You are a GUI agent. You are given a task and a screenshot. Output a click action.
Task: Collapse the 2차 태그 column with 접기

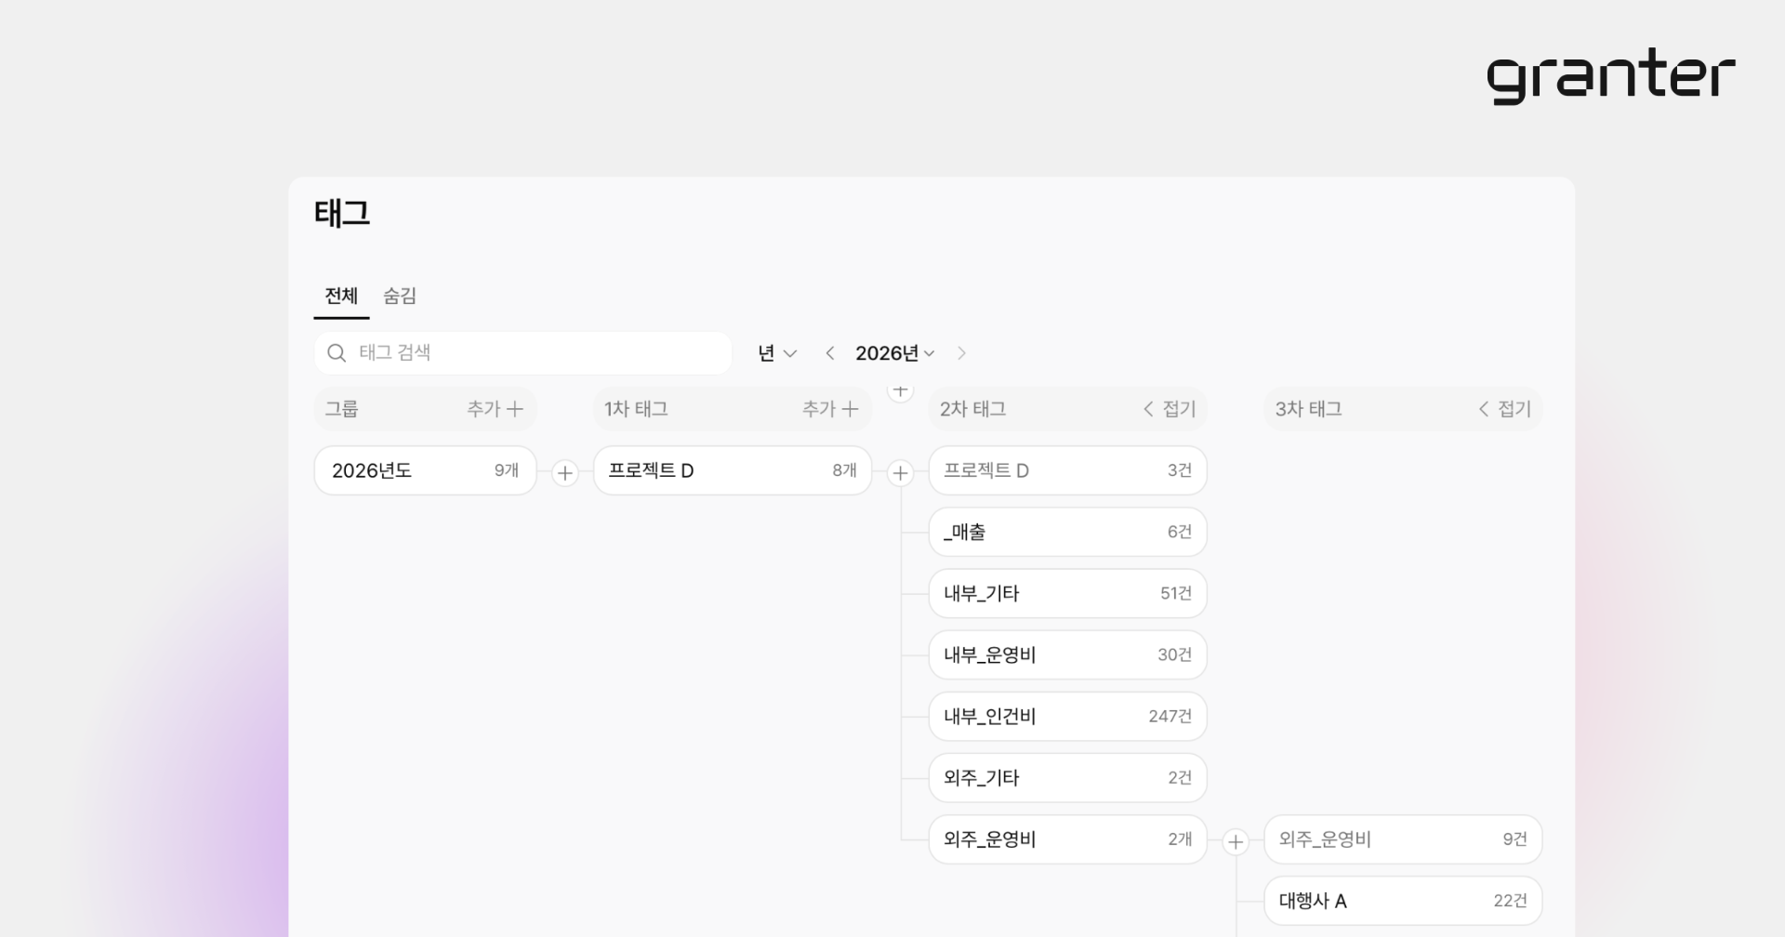point(1170,409)
